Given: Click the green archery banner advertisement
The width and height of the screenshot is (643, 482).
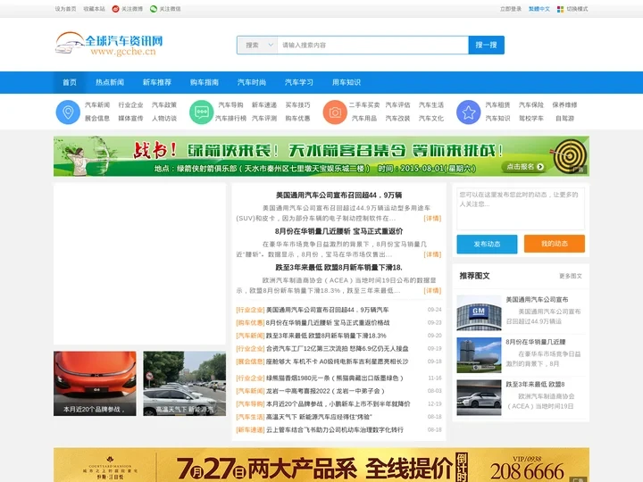Looking at the screenshot, I should (321, 156).
